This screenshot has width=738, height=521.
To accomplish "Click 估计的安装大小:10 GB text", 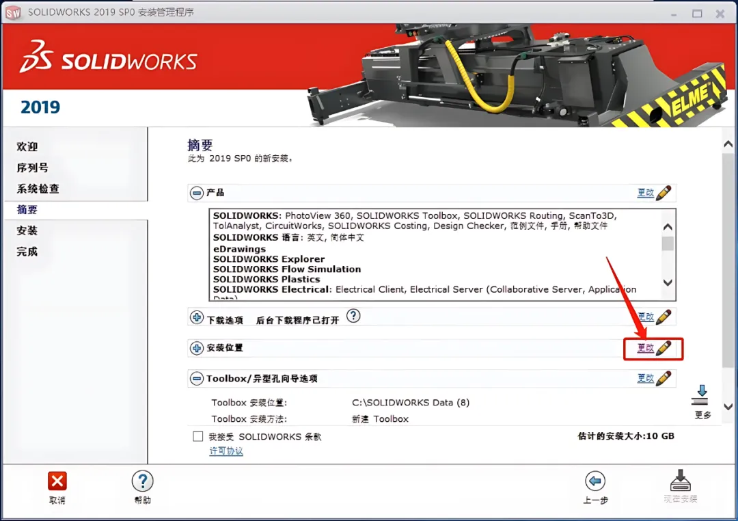I will tap(626, 436).
